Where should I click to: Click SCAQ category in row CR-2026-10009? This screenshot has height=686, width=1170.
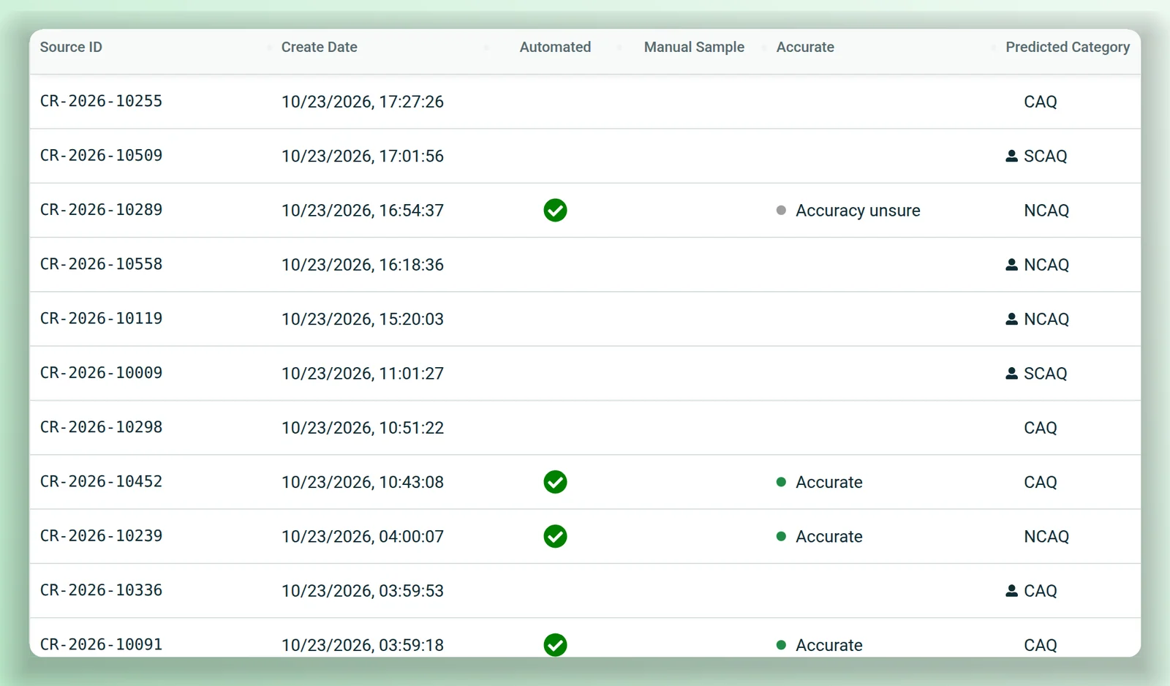1046,374
